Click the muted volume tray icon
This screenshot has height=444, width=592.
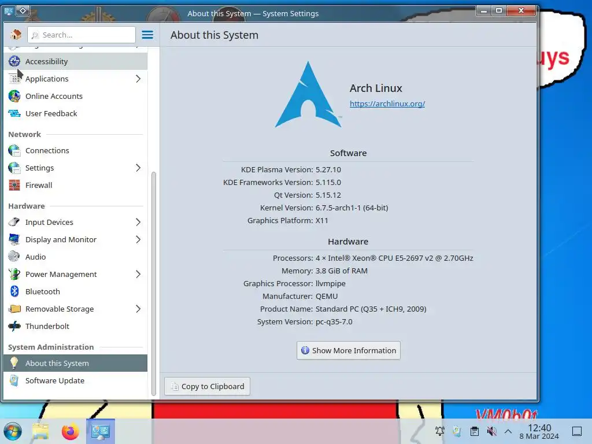pyautogui.click(x=491, y=431)
